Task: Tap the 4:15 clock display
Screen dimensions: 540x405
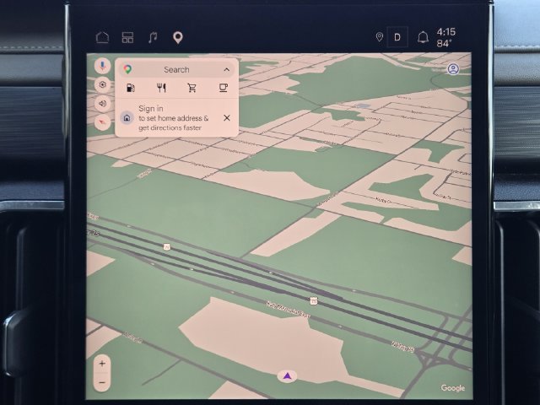Action: (x=446, y=32)
